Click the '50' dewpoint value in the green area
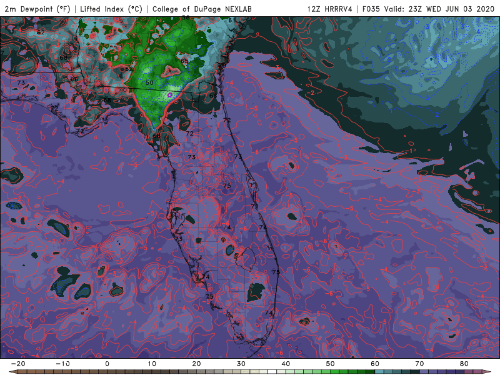500x375 pixels. click(149, 82)
